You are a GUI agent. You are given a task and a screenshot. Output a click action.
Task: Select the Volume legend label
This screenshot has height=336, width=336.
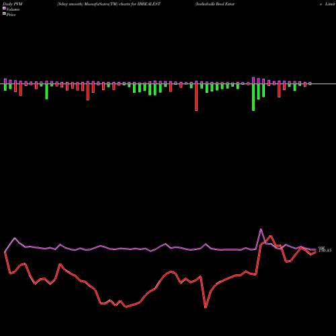tap(13, 9)
